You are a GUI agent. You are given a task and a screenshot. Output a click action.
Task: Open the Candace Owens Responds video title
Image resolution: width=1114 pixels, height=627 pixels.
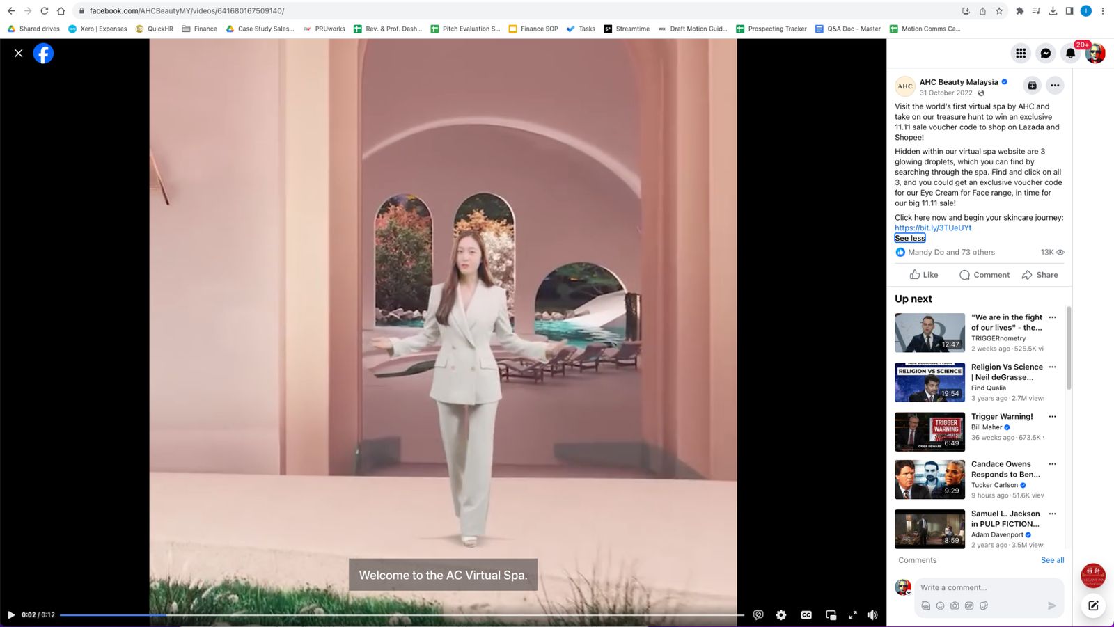pyautogui.click(x=1005, y=469)
